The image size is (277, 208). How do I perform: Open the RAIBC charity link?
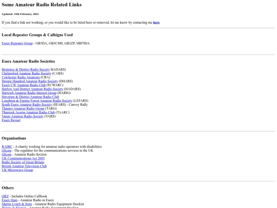click(x=7, y=146)
